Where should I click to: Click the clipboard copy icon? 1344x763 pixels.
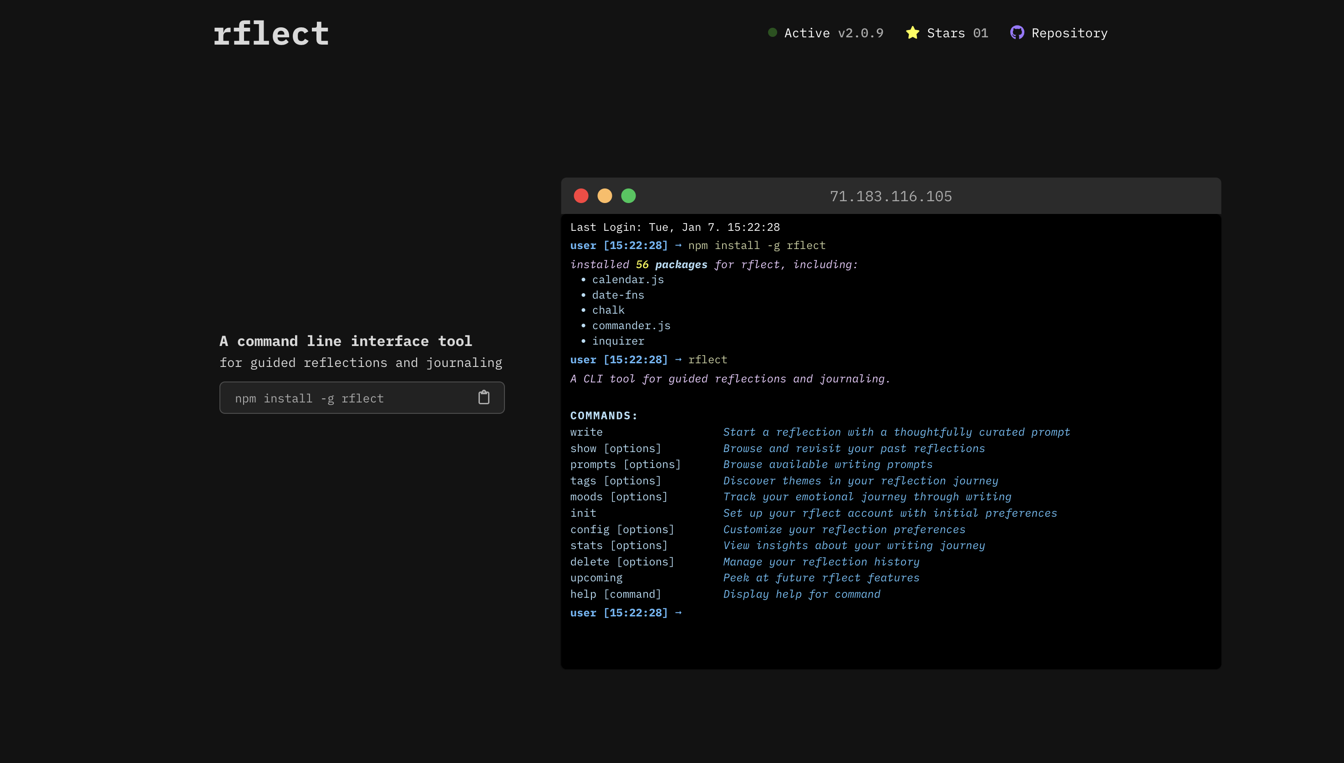[484, 397]
